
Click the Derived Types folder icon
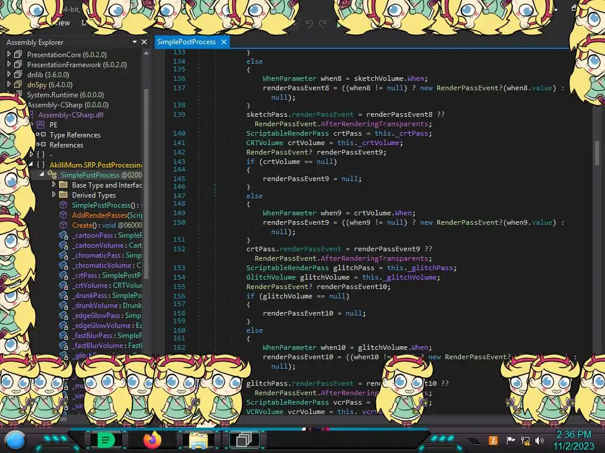(63, 195)
